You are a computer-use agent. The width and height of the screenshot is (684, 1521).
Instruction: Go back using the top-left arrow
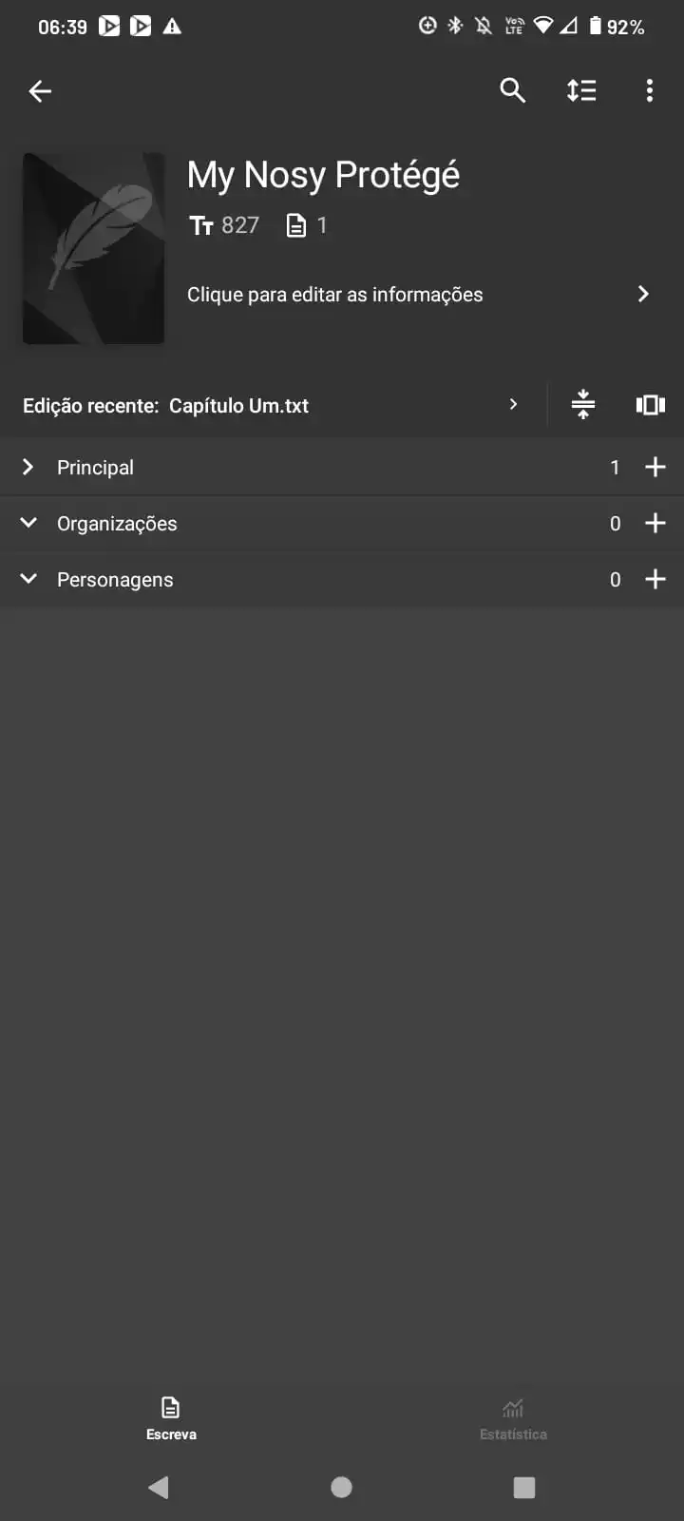click(40, 91)
